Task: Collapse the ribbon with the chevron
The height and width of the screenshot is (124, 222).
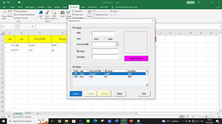Action: tap(220, 21)
